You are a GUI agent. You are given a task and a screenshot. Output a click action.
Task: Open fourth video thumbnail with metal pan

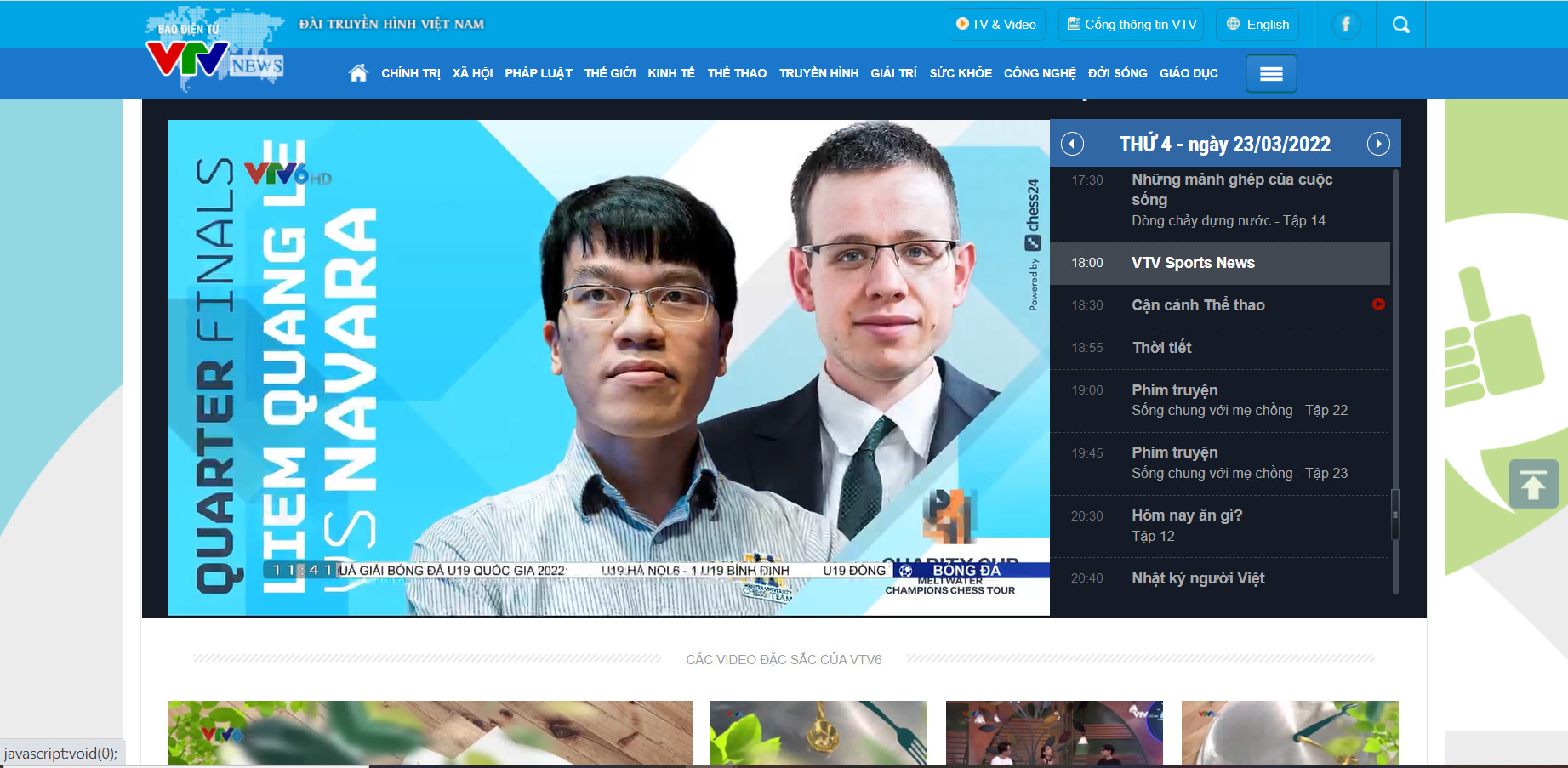click(x=1290, y=733)
